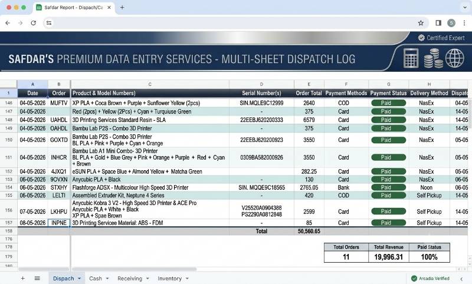Open the all sheets list icon

(37, 278)
